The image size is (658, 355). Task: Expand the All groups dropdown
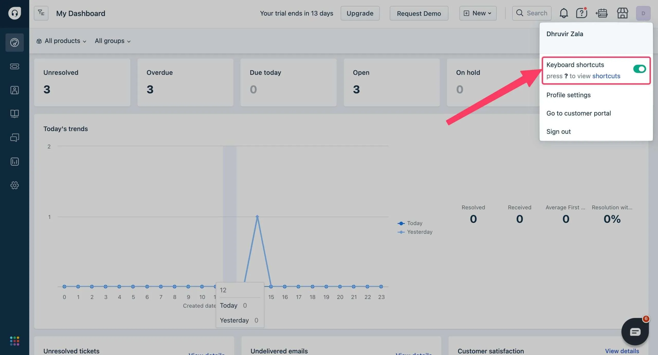pyautogui.click(x=113, y=41)
